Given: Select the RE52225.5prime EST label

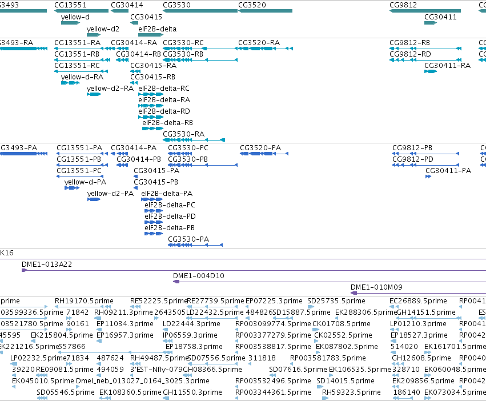Looking at the screenshot, I should [159, 301].
